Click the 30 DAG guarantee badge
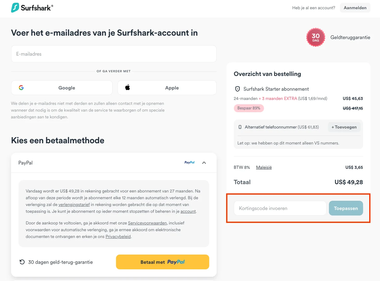380x281 pixels. coord(316,37)
